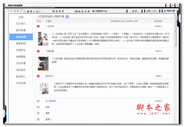
Task: Open the 阅读目录 tab
Action: 57,11
